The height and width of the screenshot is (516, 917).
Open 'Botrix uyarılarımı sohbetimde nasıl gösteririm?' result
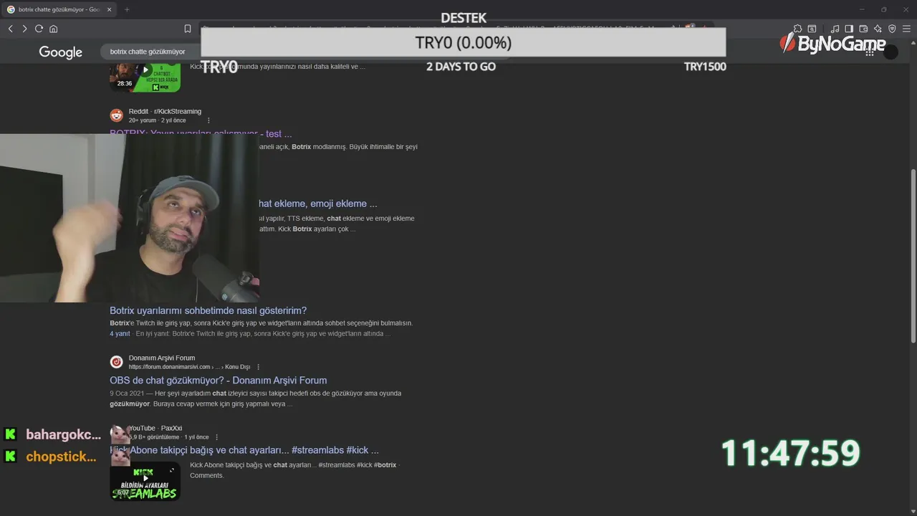click(x=208, y=310)
